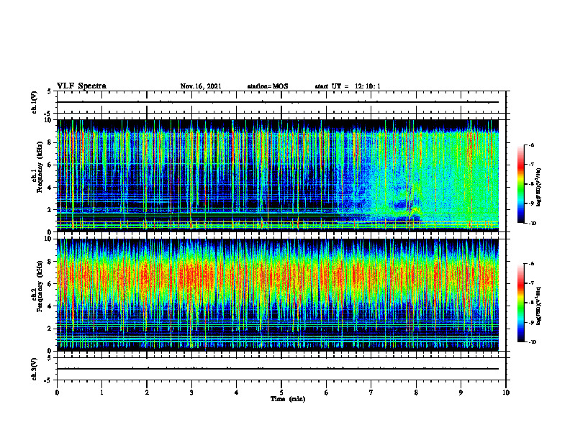Click time axis tick label '10' at the right end
Viewport: 570px width, 440px height.
coord(506,393)
